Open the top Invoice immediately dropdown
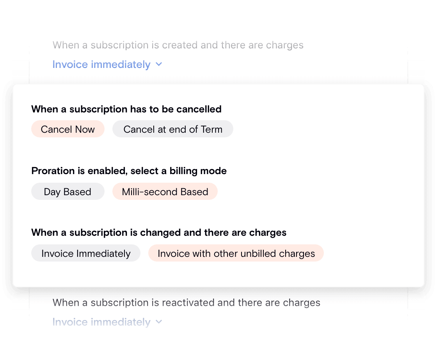 coord(101,64)
